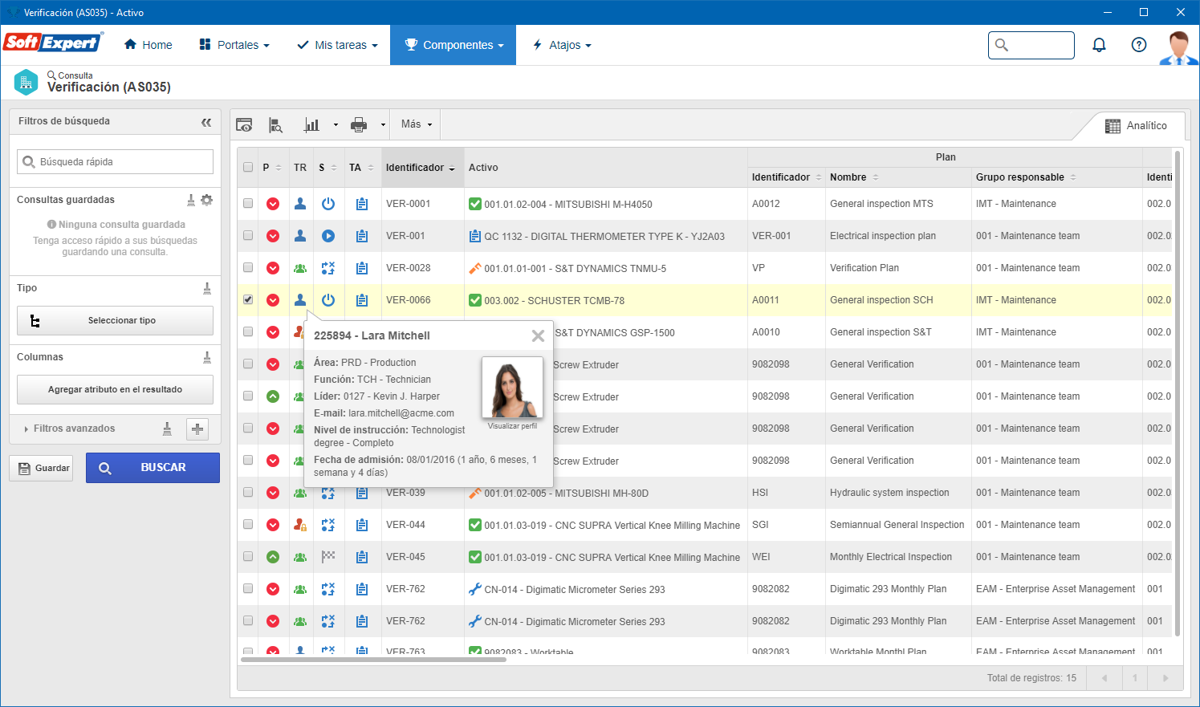Viewport: 1200px width, 707px height.
Task: Uncheck the VER-0066 row checkbox
Action: pyautogui.click(x=248, y=299)
